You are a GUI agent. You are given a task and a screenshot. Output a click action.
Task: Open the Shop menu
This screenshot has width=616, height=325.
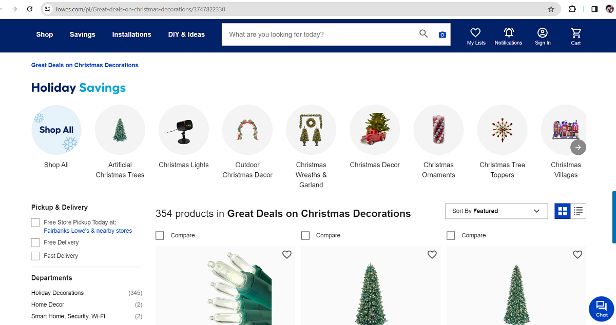tap(44, 34)
